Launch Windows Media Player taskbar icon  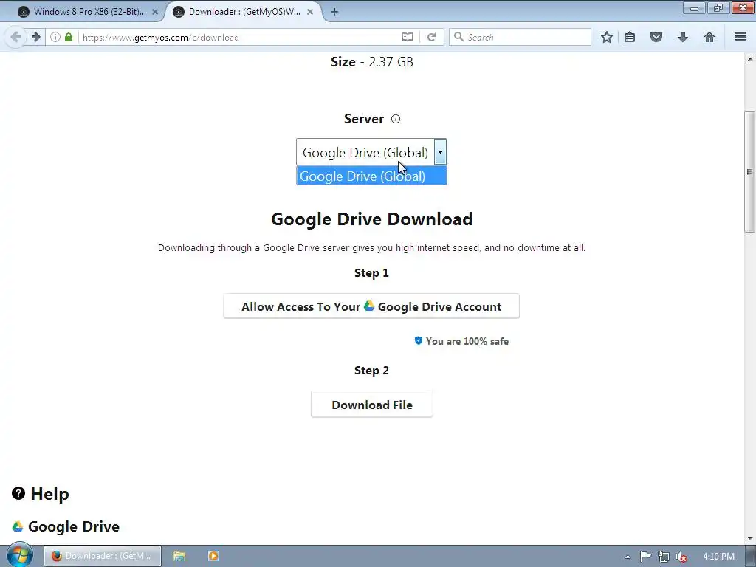213,556
